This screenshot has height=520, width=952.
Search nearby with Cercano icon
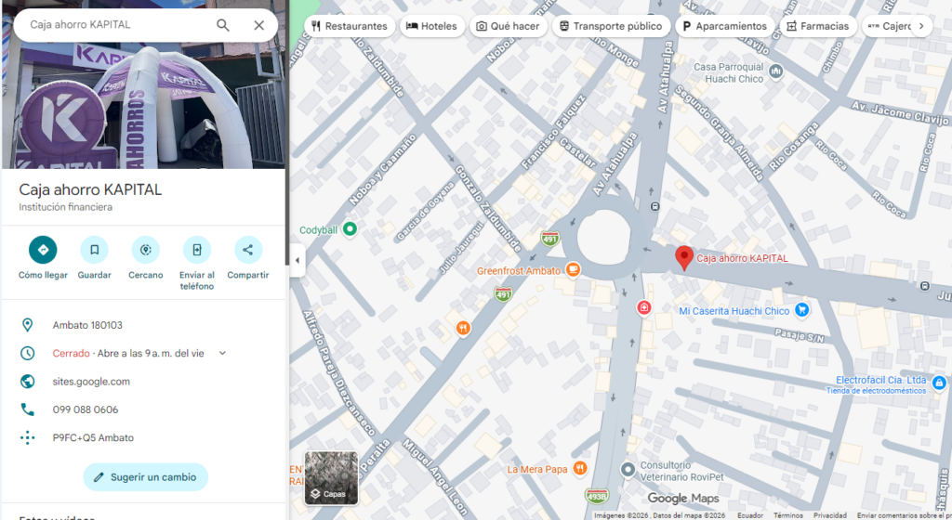(146, 250)
